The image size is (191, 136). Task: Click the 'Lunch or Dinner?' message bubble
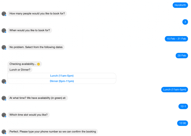[x=20, y=70]
